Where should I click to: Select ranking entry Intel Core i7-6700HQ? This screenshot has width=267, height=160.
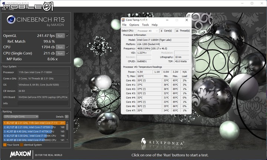[34, 140]
